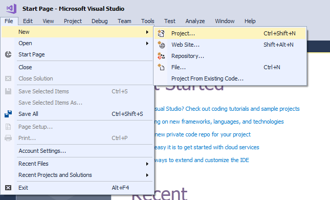Image resolution: width=330 pixels, height=200 pixels.
Task: Click the Ctrl+Shift+N shortcut text
Action: point(279,33)
